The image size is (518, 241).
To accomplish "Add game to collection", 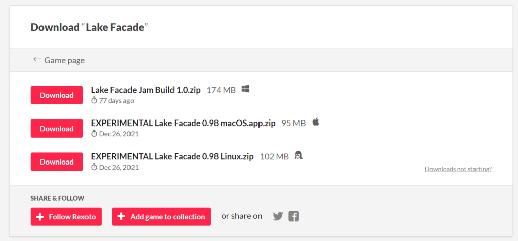I will (x=161, y=217).
